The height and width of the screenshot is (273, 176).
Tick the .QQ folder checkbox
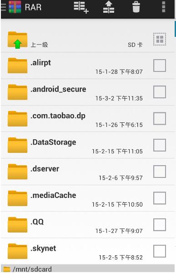tap(160, 225)
